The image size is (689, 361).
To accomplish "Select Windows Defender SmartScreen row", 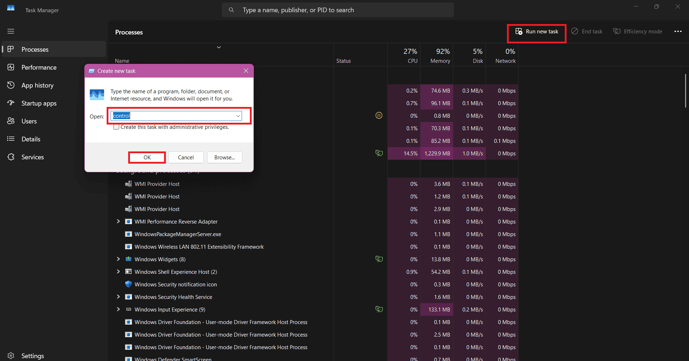I will click(313, 358).
